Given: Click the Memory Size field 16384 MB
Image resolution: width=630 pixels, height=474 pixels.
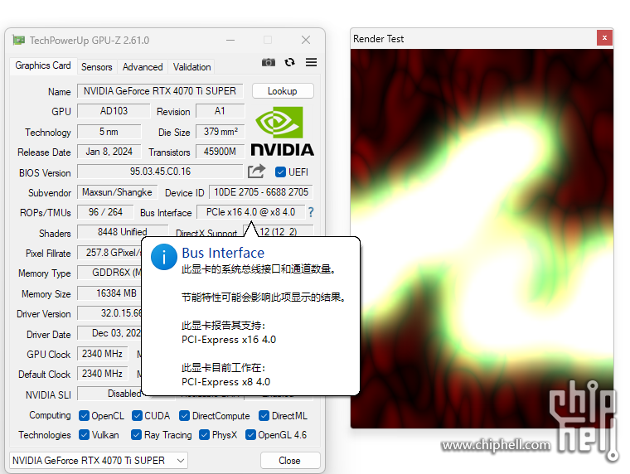Looking at the screenshot, I should pyautogui.click(x=109, y=293).
